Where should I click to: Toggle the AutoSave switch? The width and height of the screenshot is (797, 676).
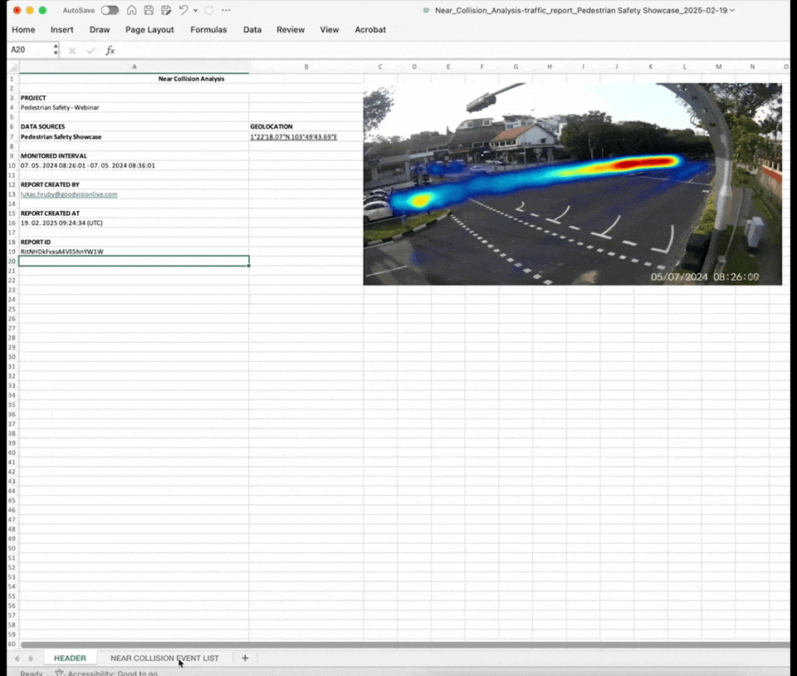(110, 10)
